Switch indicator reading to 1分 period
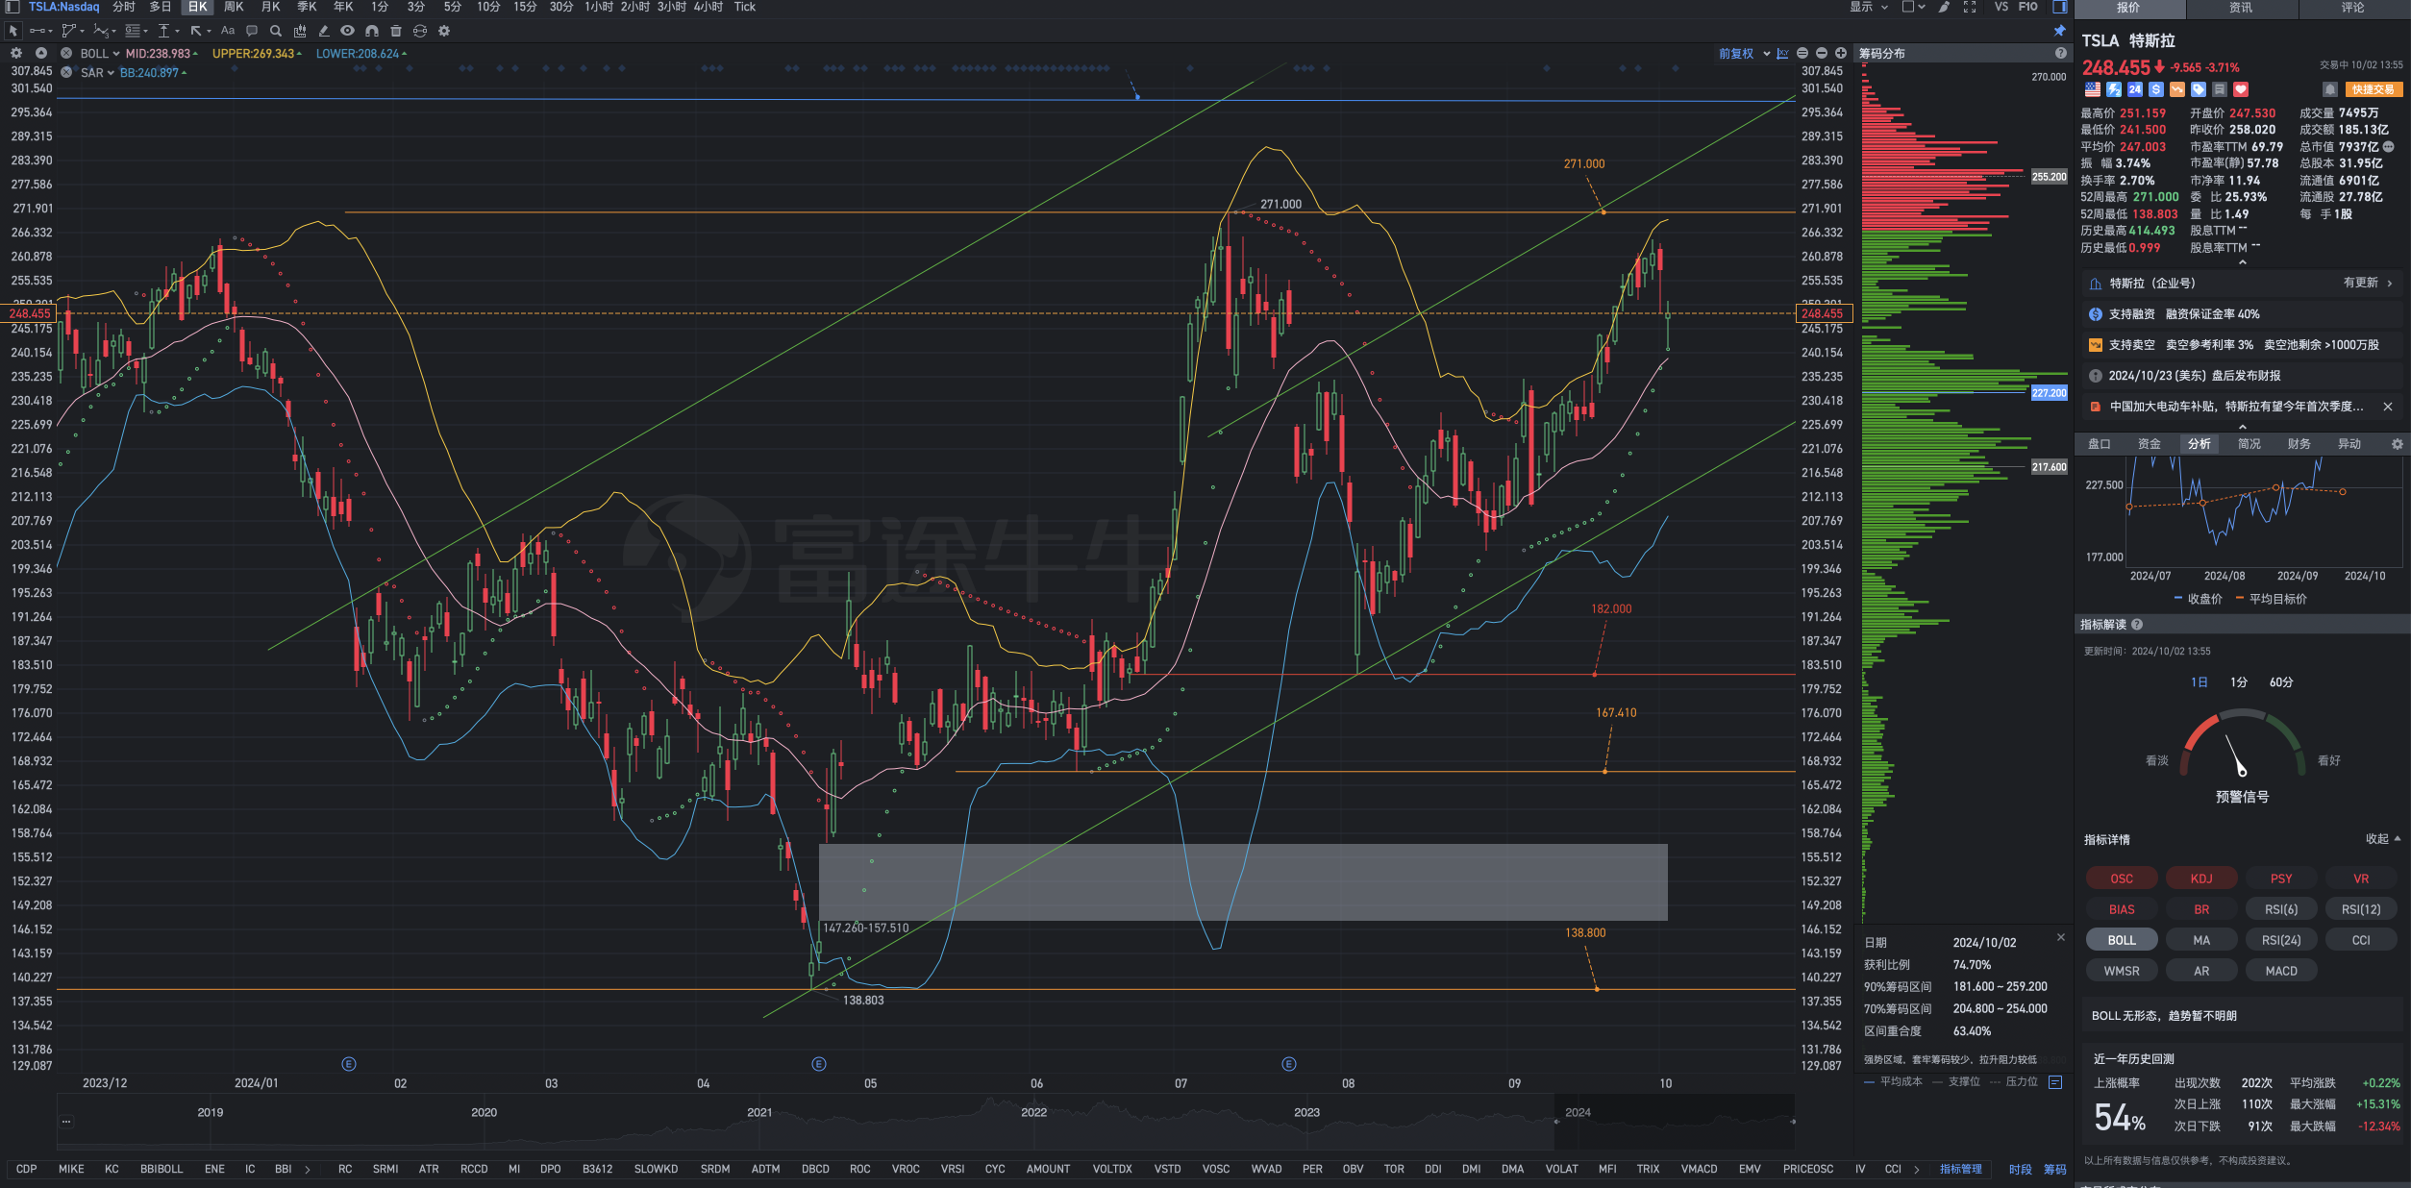This screenshot has height=1188, width=2411. point(2239,682)
